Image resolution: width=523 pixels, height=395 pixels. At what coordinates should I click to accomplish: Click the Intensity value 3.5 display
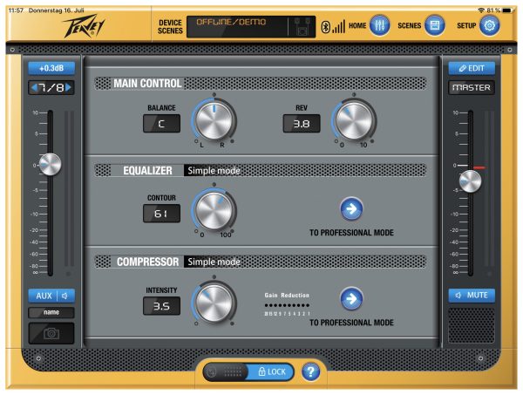pyautogui.click(x=161, y=305)
